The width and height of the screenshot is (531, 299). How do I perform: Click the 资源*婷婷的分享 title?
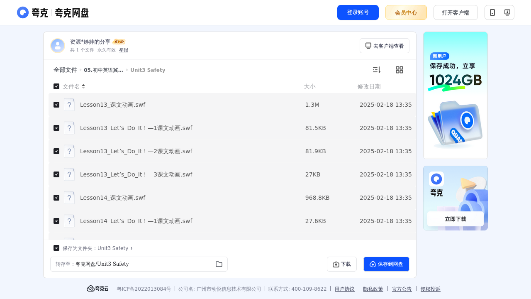point(90,42)
